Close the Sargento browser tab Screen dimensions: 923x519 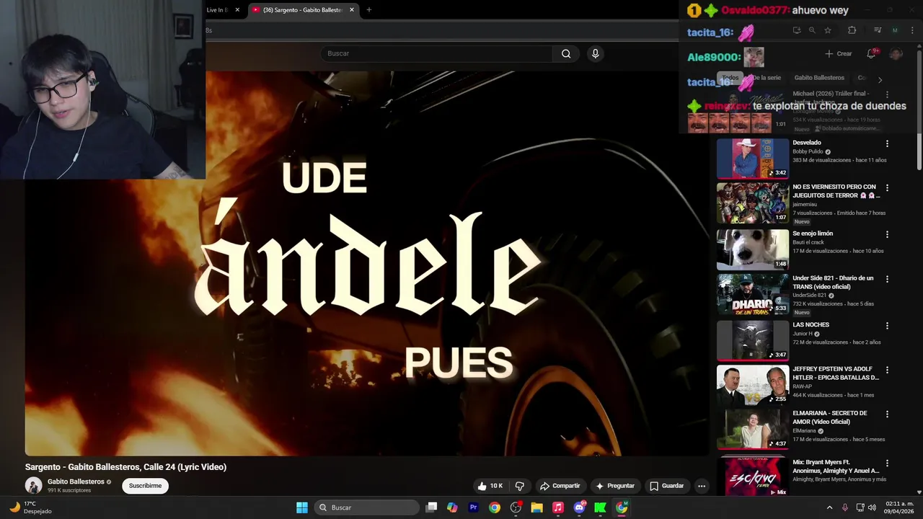click(352, 10)
